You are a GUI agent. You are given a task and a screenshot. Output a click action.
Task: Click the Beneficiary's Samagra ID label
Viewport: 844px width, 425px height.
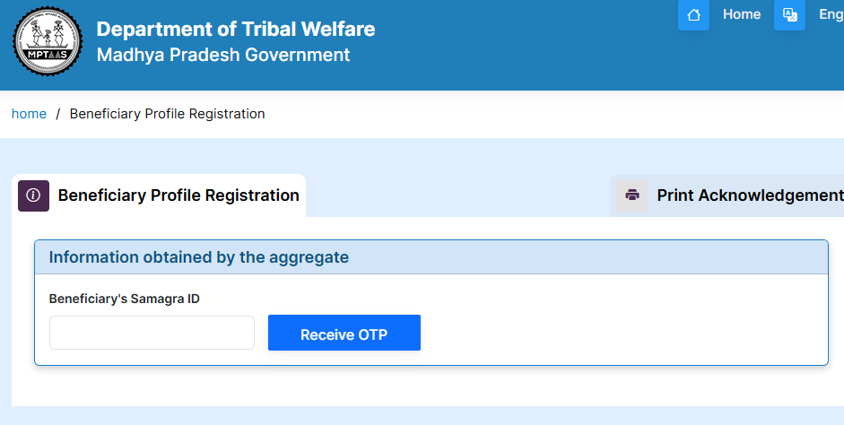pyautogui.click(x=125, y=299)
